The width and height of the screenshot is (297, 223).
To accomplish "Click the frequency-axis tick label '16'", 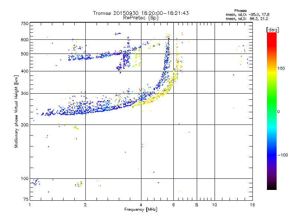I will tap(252, 205).
